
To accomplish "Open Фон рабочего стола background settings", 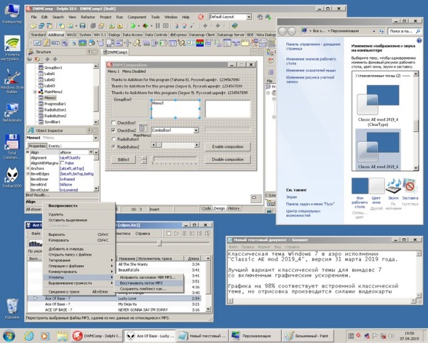I will click(360, 186).
